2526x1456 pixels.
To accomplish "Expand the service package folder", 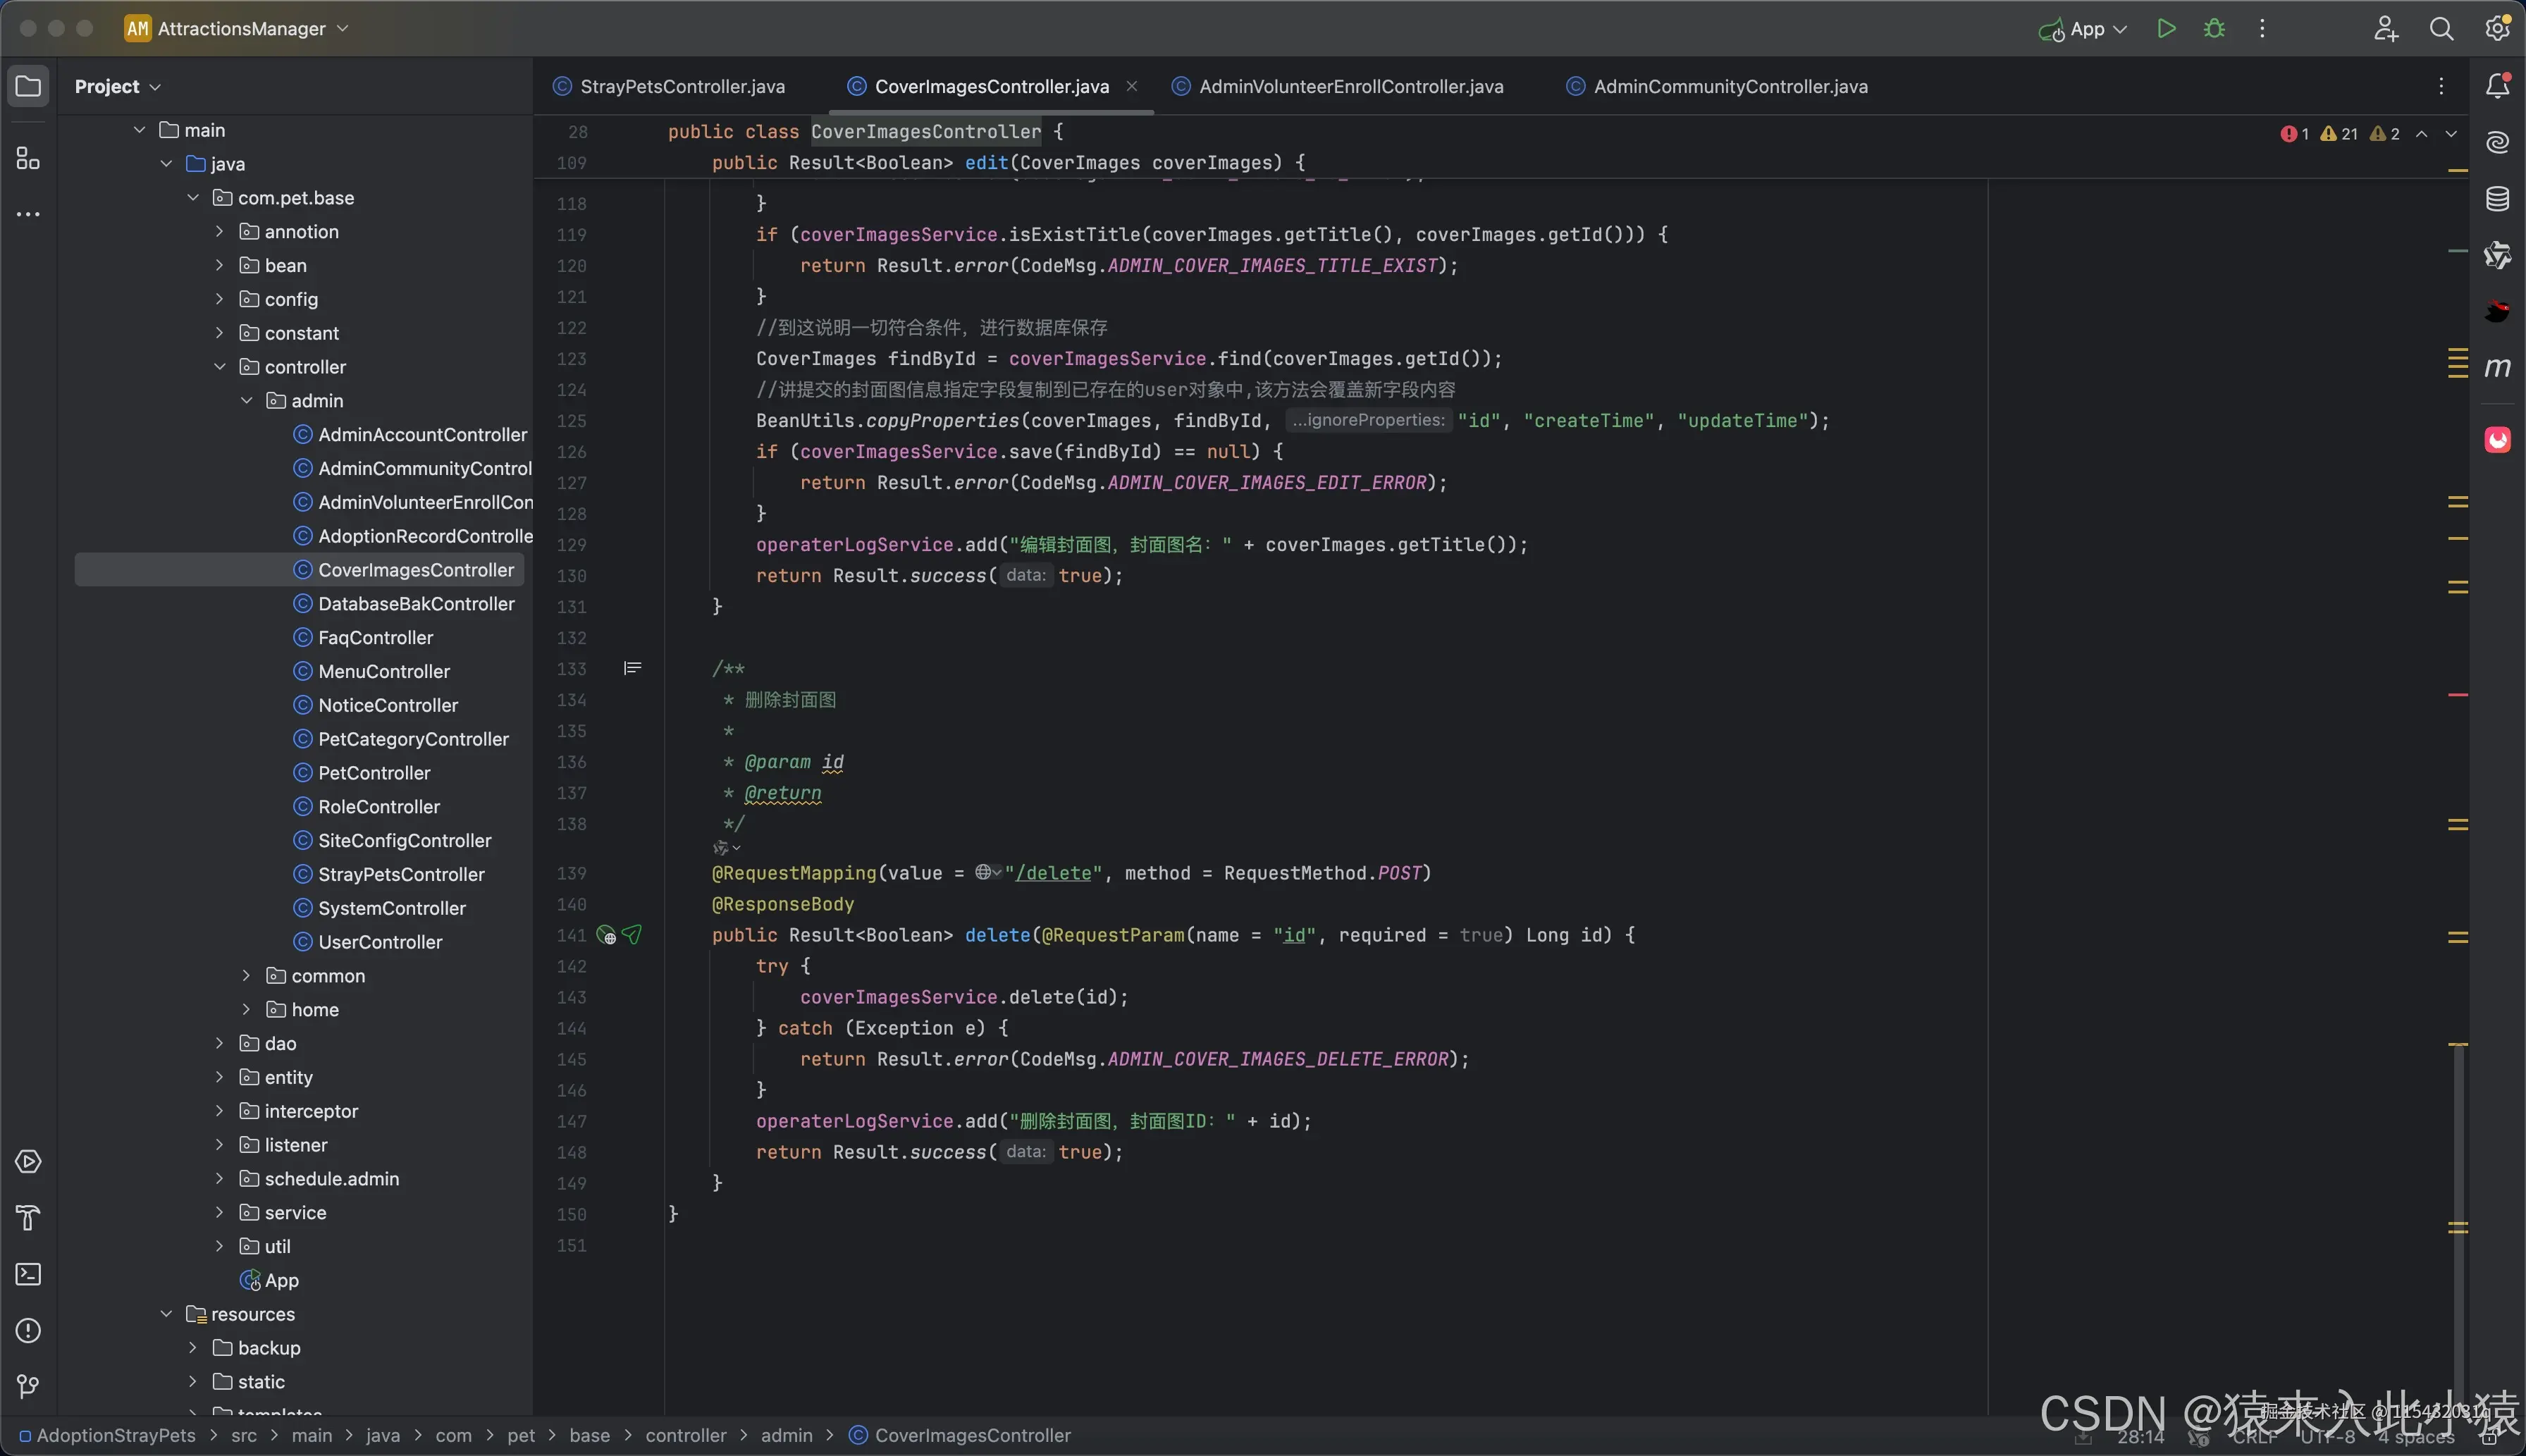I will [219, 1213].
